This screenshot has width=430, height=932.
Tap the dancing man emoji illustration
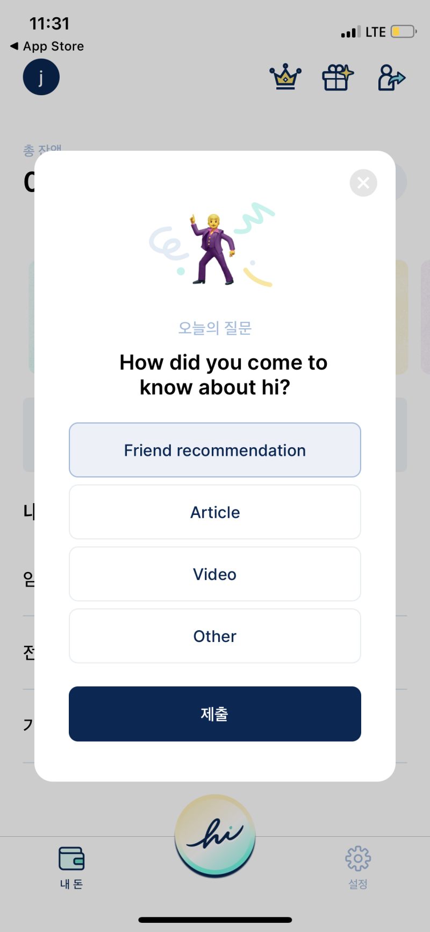click(213, 249)
